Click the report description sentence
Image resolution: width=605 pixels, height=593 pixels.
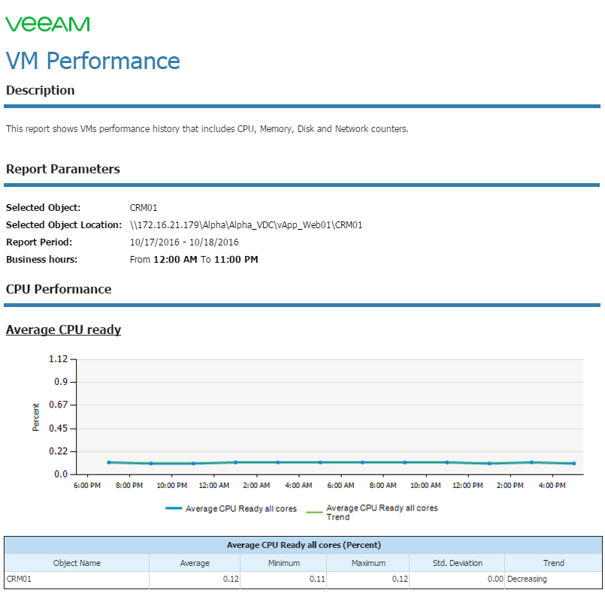click(207, 129)
